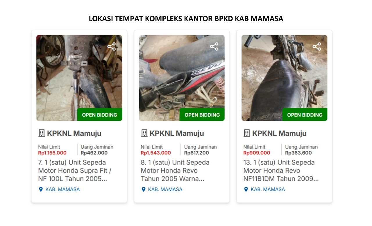Click location pin on Revo NF11B1DM card
Image resolution: width=372 pixels, height=226 pixels.
pos(246,189)
